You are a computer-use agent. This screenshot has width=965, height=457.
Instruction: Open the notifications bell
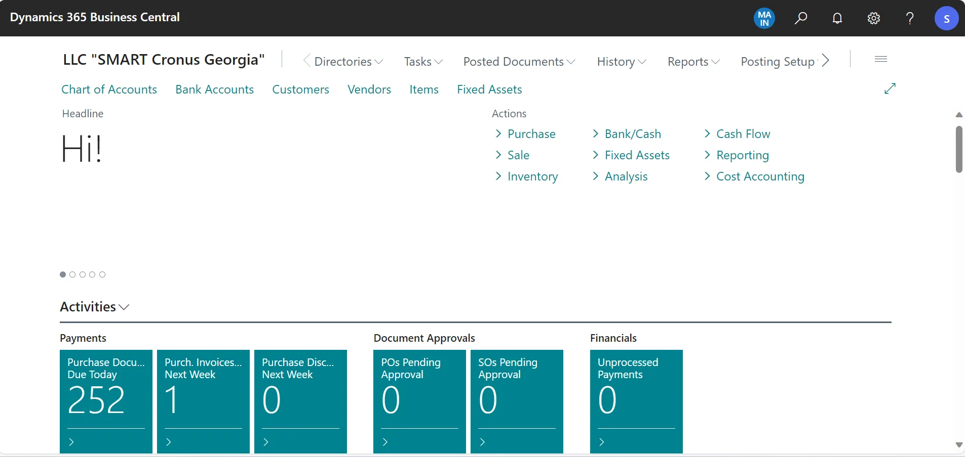click(837, 18)
